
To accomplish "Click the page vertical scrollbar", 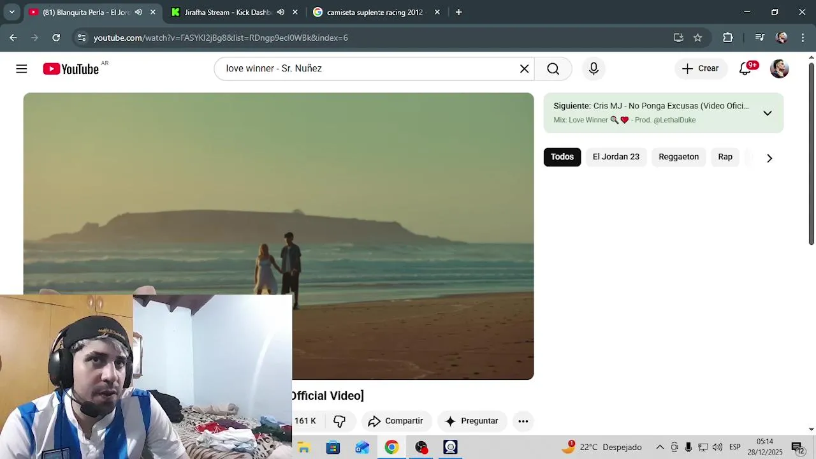I will tap(811, 153).
